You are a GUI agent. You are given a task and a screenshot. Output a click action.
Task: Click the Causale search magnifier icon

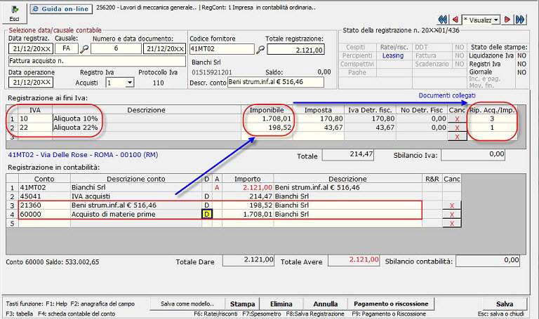pos(84,49)
